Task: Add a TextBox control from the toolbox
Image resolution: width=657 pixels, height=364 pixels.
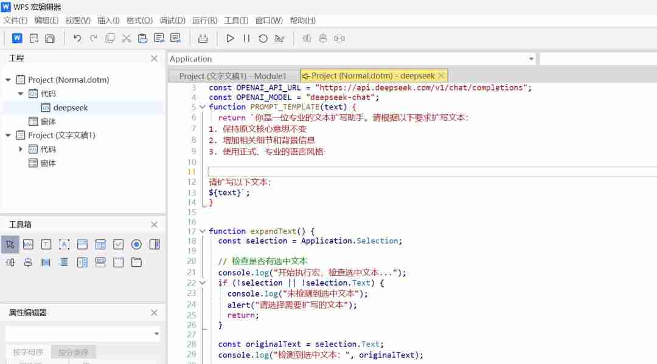Action: coord(46,244)
